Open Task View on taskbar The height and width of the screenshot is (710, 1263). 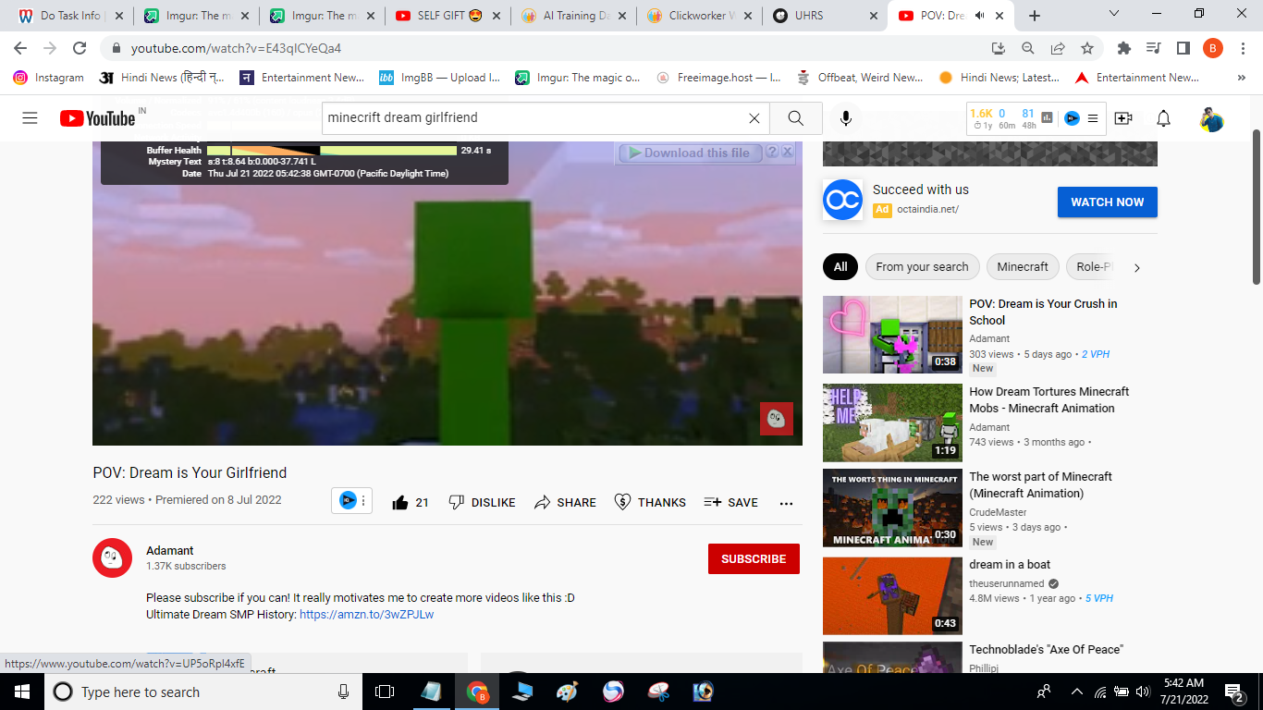[385, 692]
